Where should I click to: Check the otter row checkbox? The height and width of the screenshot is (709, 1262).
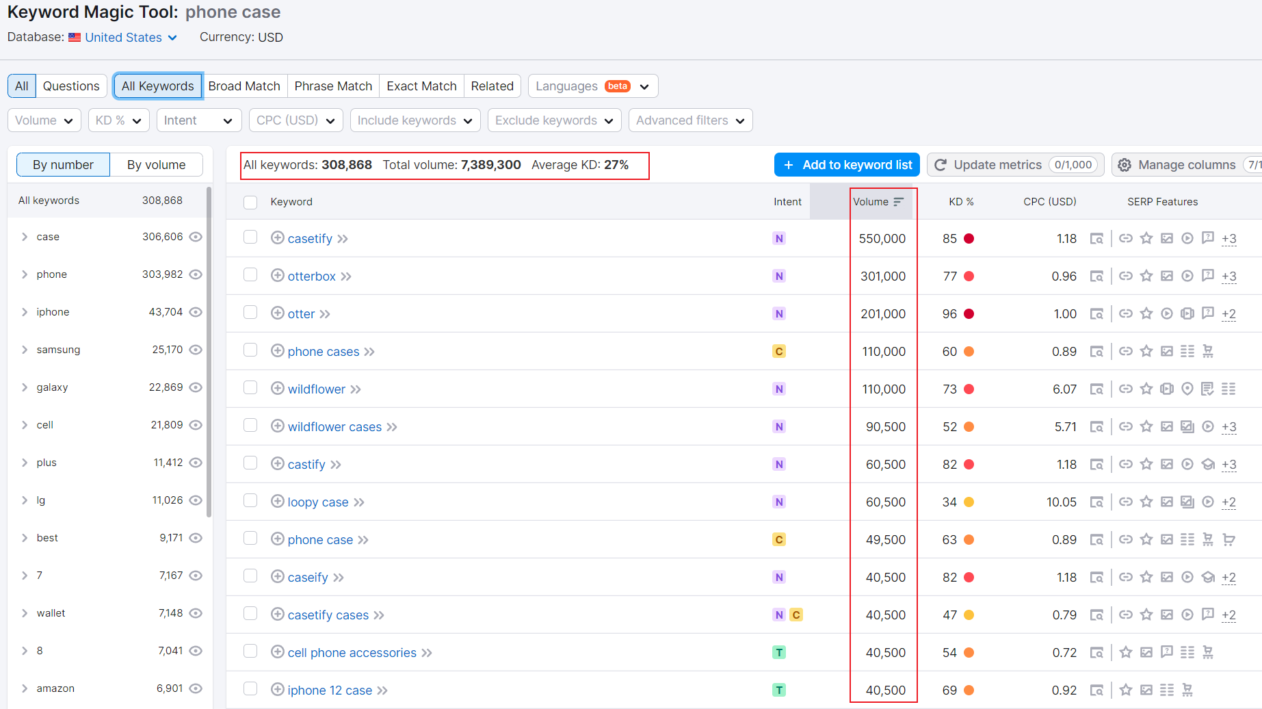tap(250, 312)
